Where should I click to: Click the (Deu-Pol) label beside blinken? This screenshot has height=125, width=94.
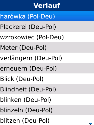pyautogui.click(x=37, y=100)
